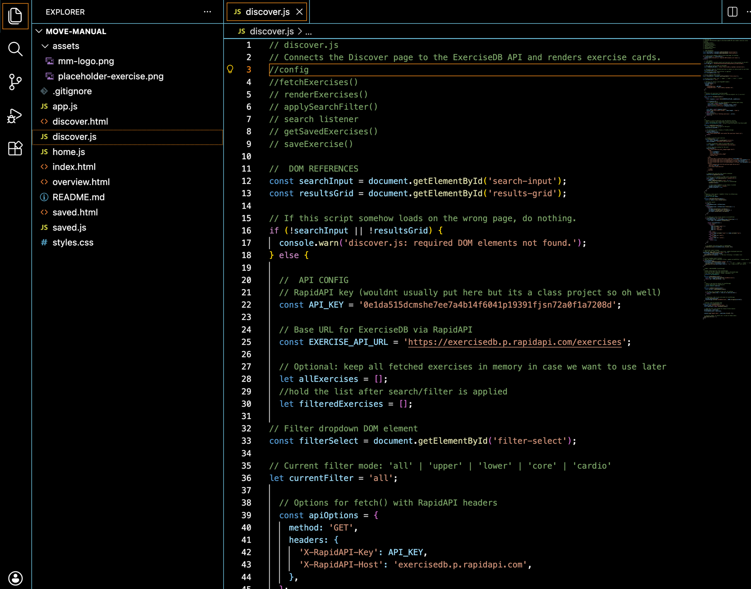The width and height of the screenshot is (751, 589).
Task: Open the Extensions view
Action: point(15,149)
